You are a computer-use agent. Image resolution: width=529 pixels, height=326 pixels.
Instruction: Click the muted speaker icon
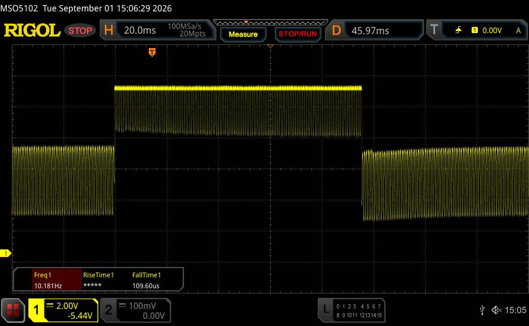tap(496, 310)
